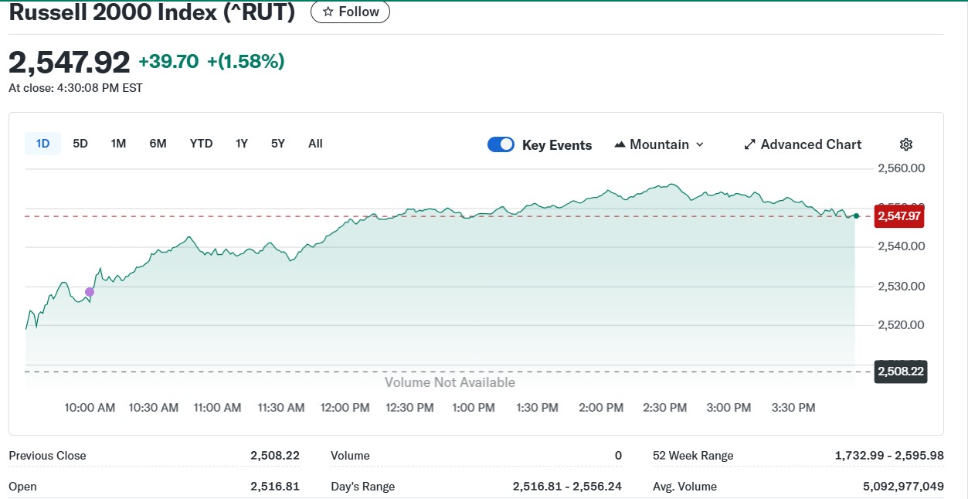Select the 6M chart range
The height and width of the screenshot is (499, 968).
coord(158,144)
